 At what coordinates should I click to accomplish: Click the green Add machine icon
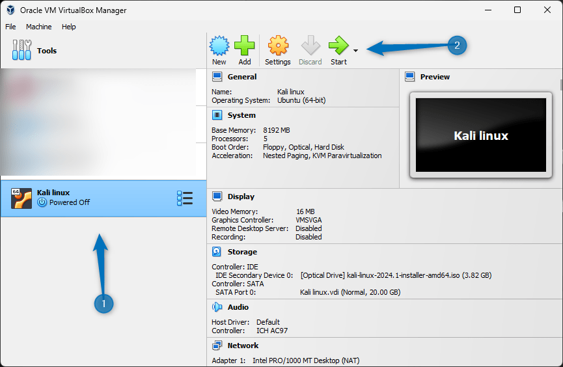(x=245, y=46)
